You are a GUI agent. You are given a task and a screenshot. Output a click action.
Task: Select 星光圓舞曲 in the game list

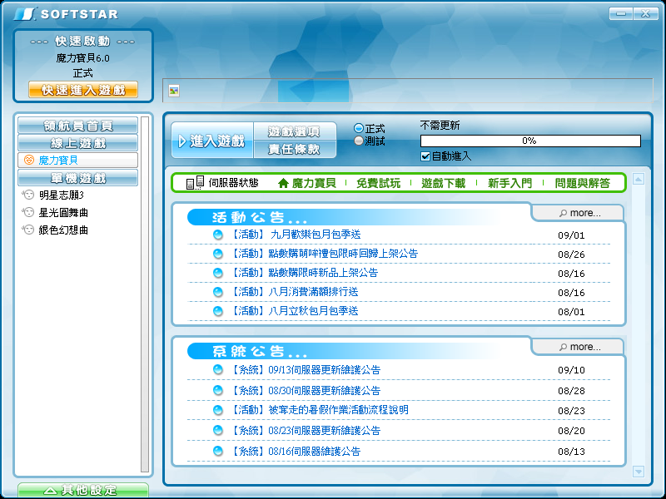tap(63, 212)
